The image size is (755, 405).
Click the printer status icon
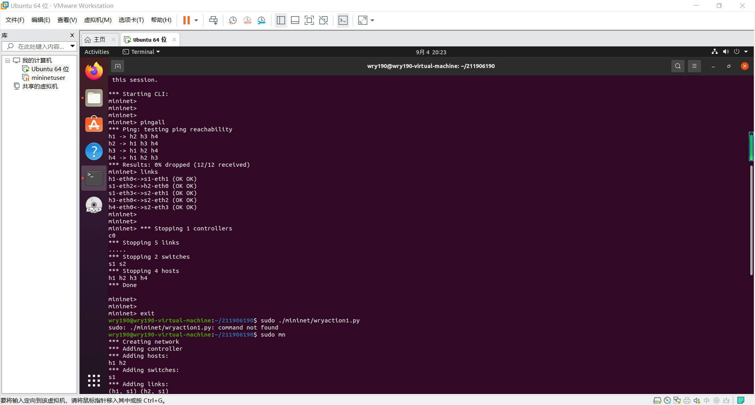[x=687, y=400]
